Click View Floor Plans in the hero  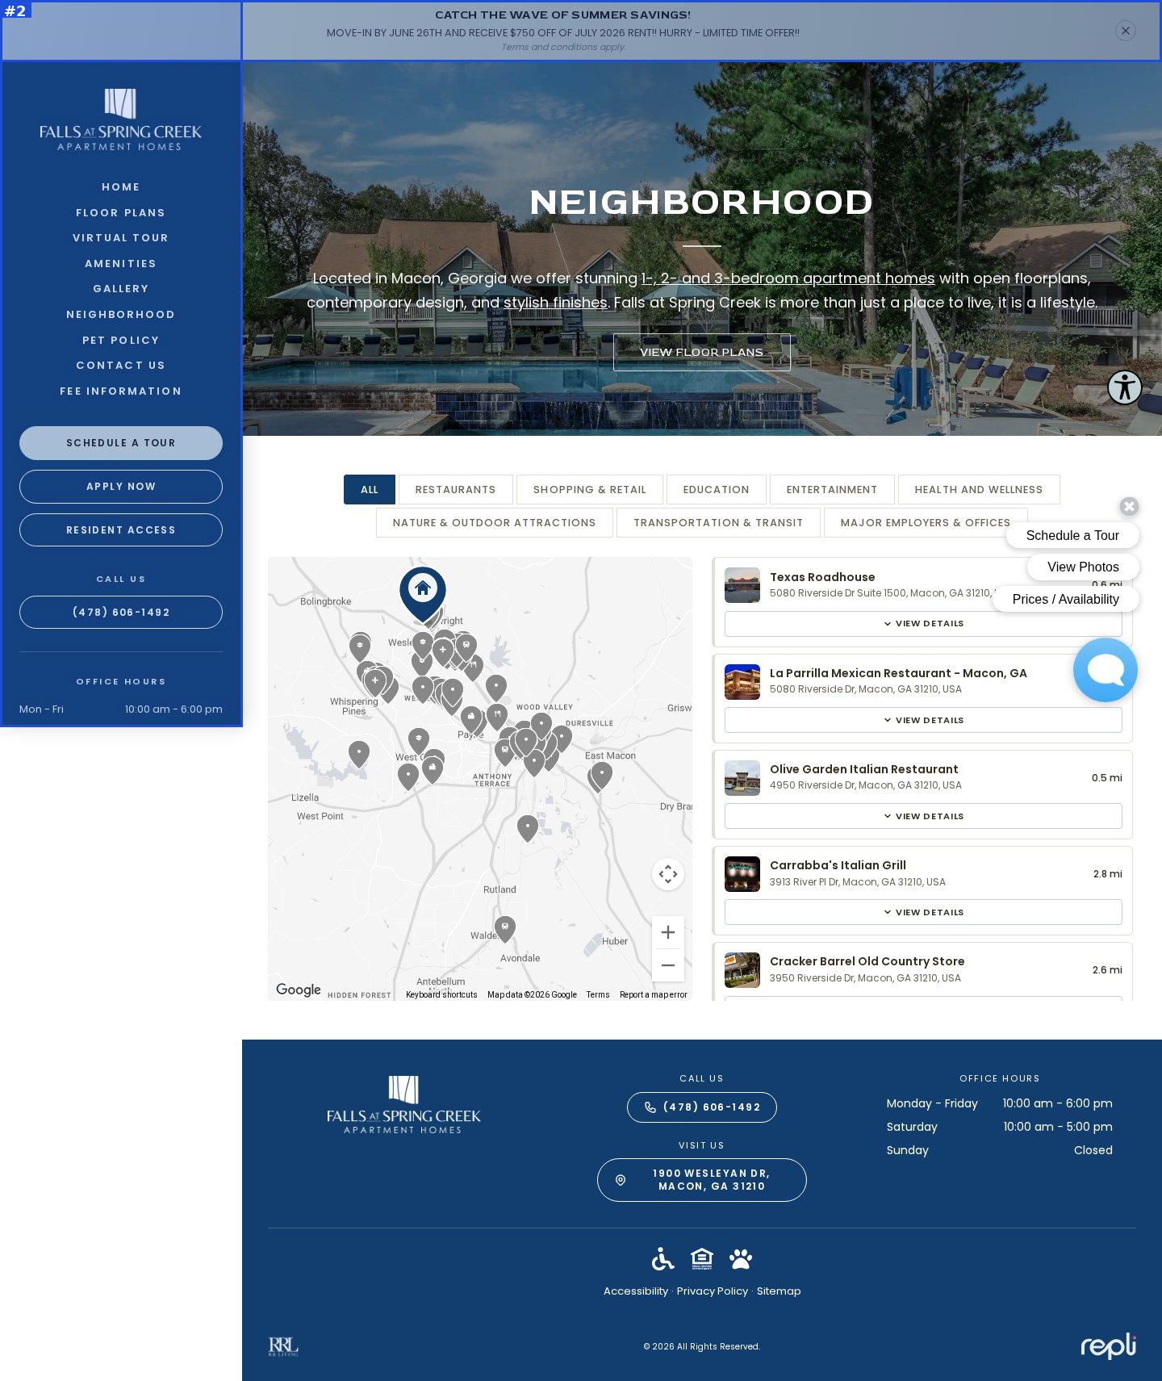(702, 353)
